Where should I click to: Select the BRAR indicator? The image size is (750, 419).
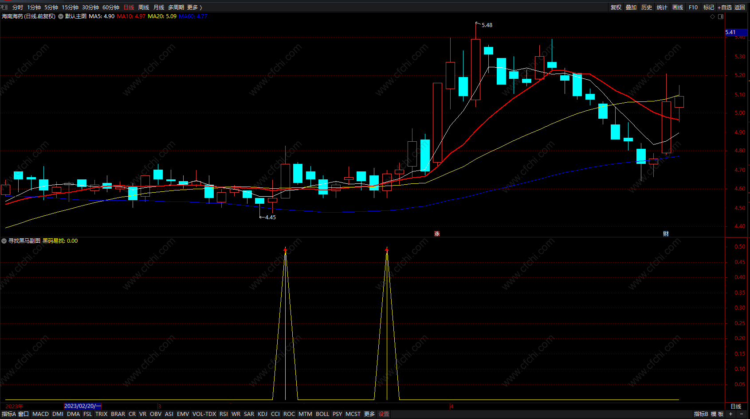[x=118, y=414]
